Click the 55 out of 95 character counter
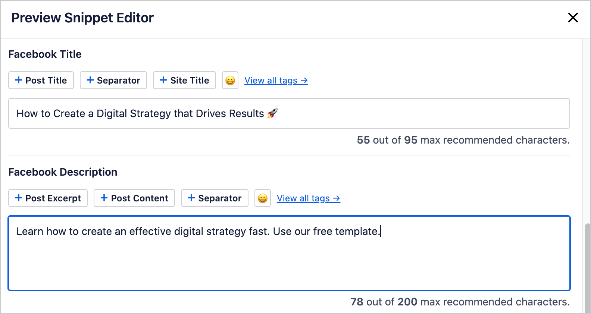 click(x=463, y=140)
